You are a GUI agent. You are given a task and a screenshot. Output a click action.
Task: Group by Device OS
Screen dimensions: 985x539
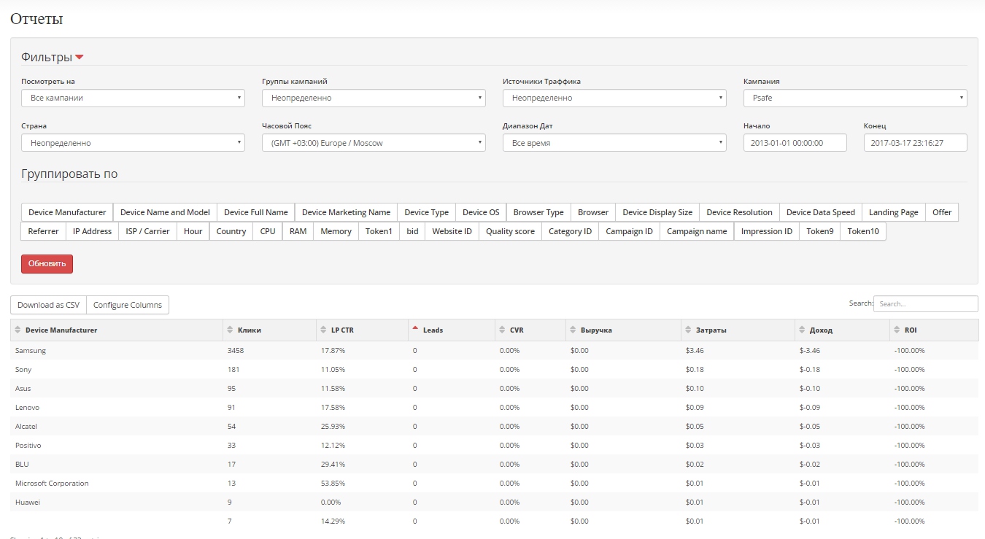pyautogui.click(x=481, y=212)
